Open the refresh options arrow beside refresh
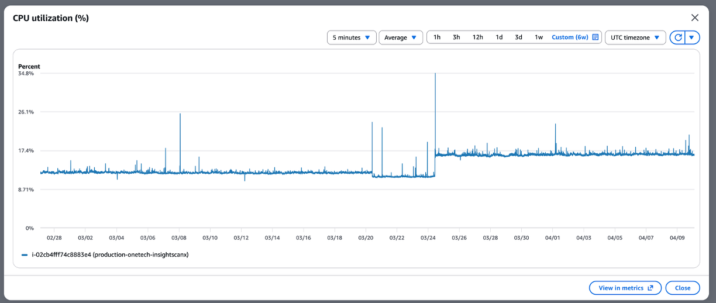This screenshot has width=716, height=303. (692, 37)
